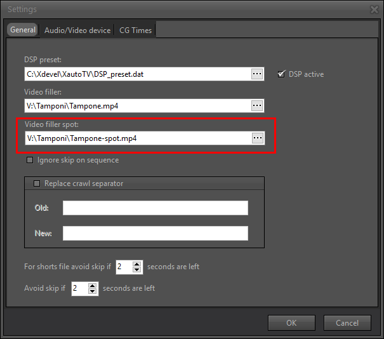Decrease shorts file avoid skip seconds
The image size is (384, 339).
coord(136,270)
